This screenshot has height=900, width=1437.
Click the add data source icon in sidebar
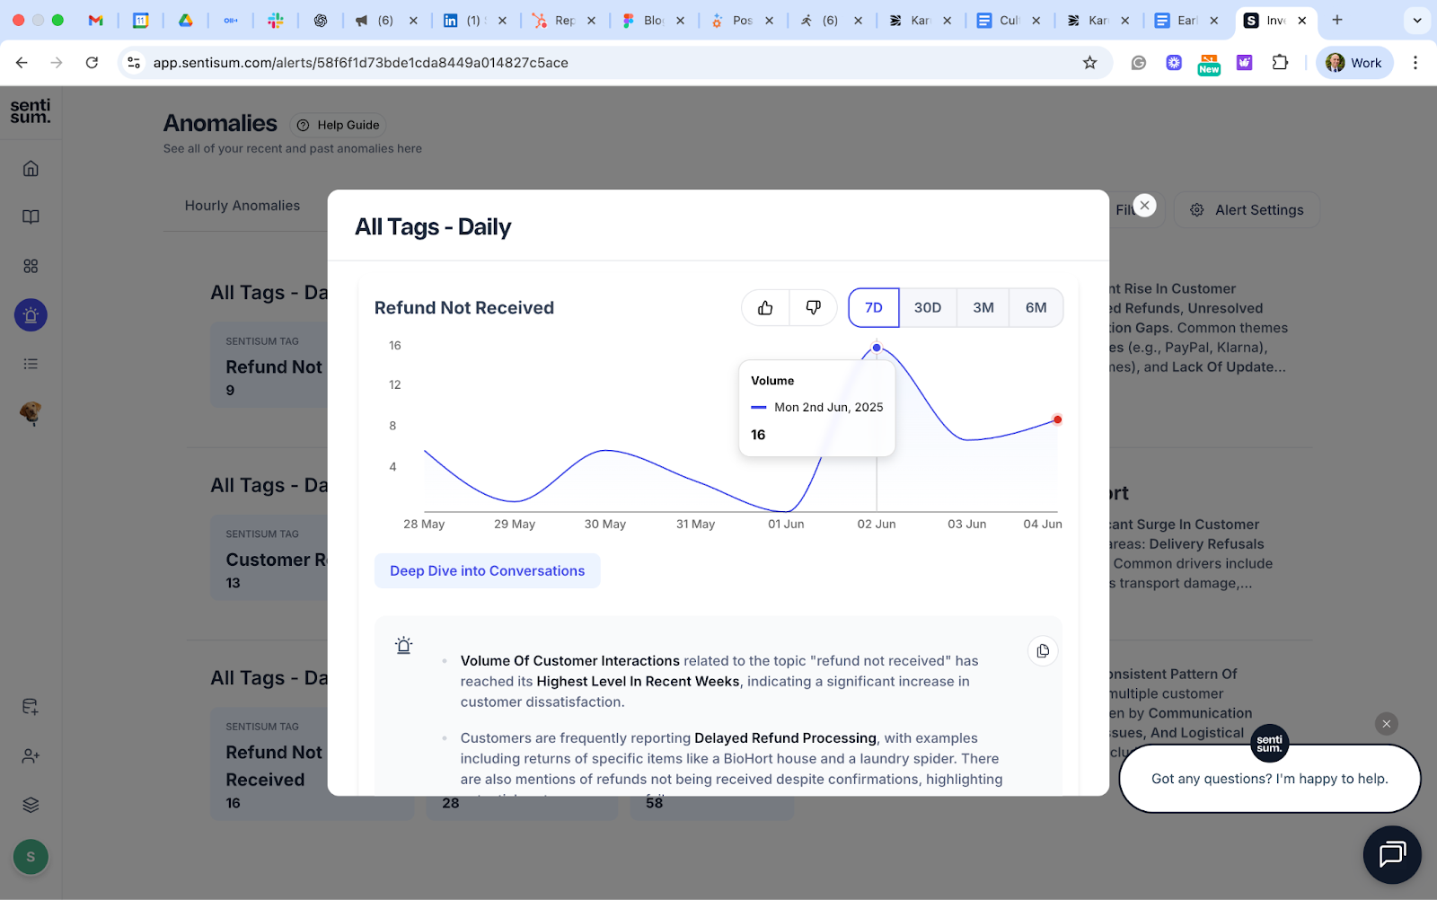tap(31, 707)
